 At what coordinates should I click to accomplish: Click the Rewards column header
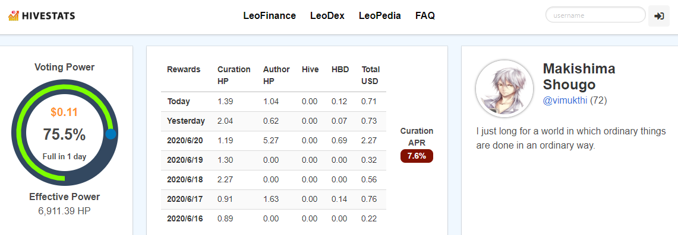click(x=184, y=69)
